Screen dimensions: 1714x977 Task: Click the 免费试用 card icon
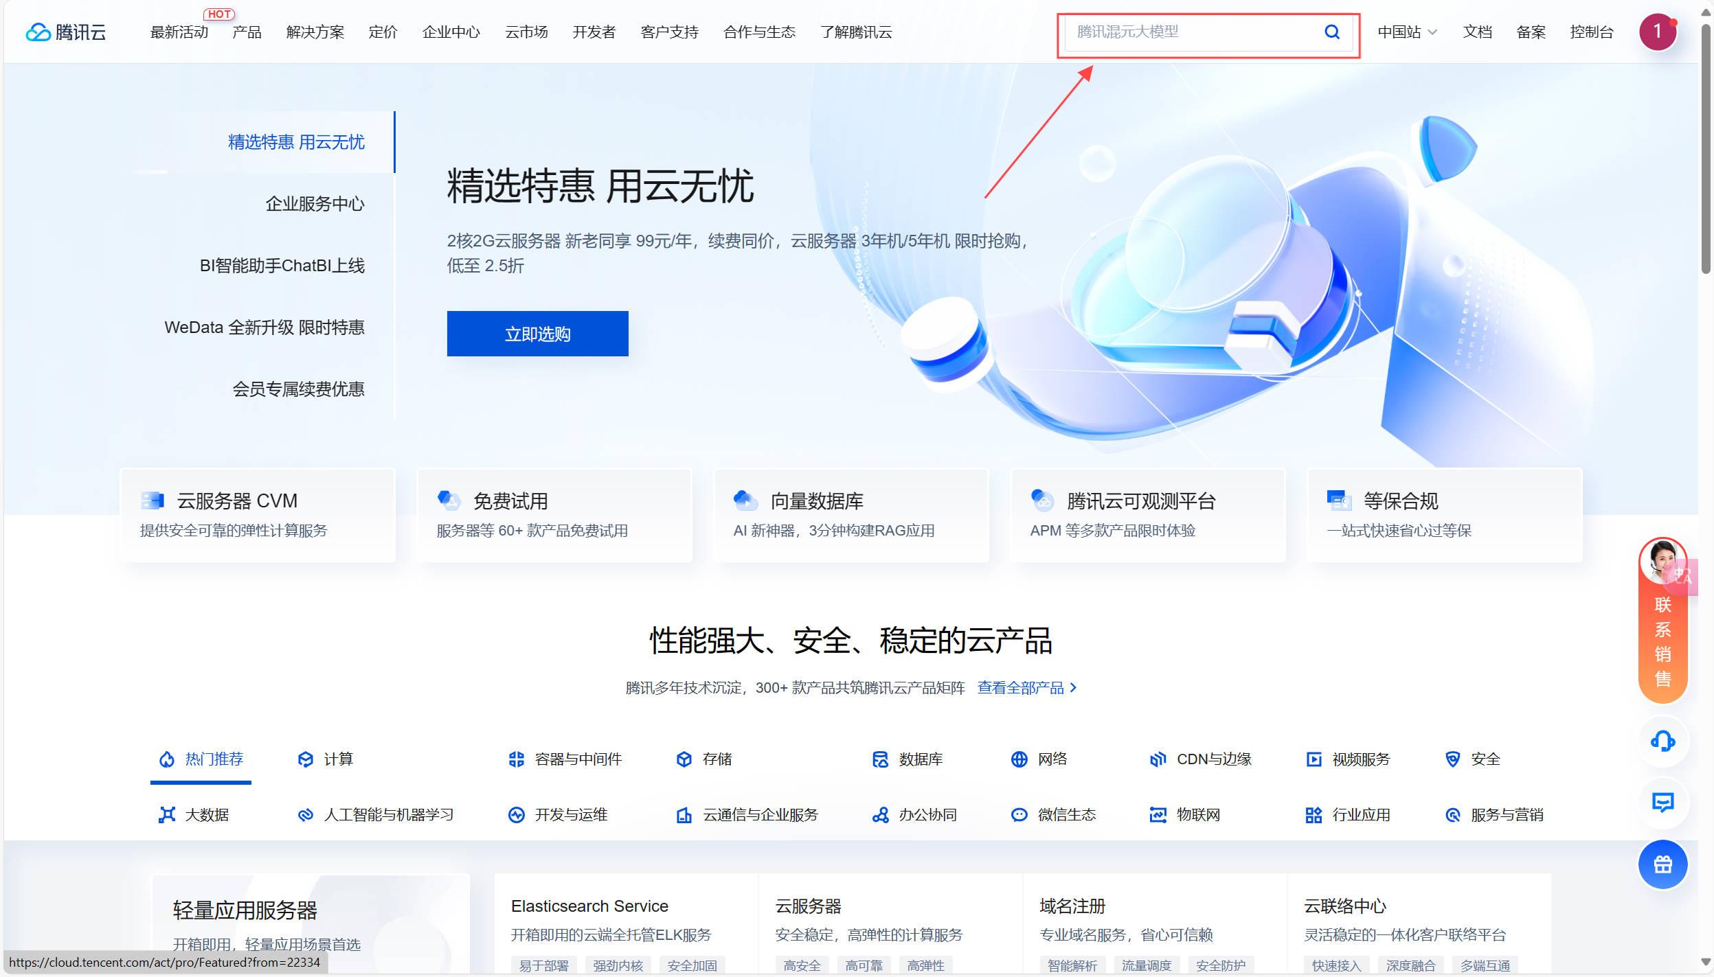[x=449, y=501]
